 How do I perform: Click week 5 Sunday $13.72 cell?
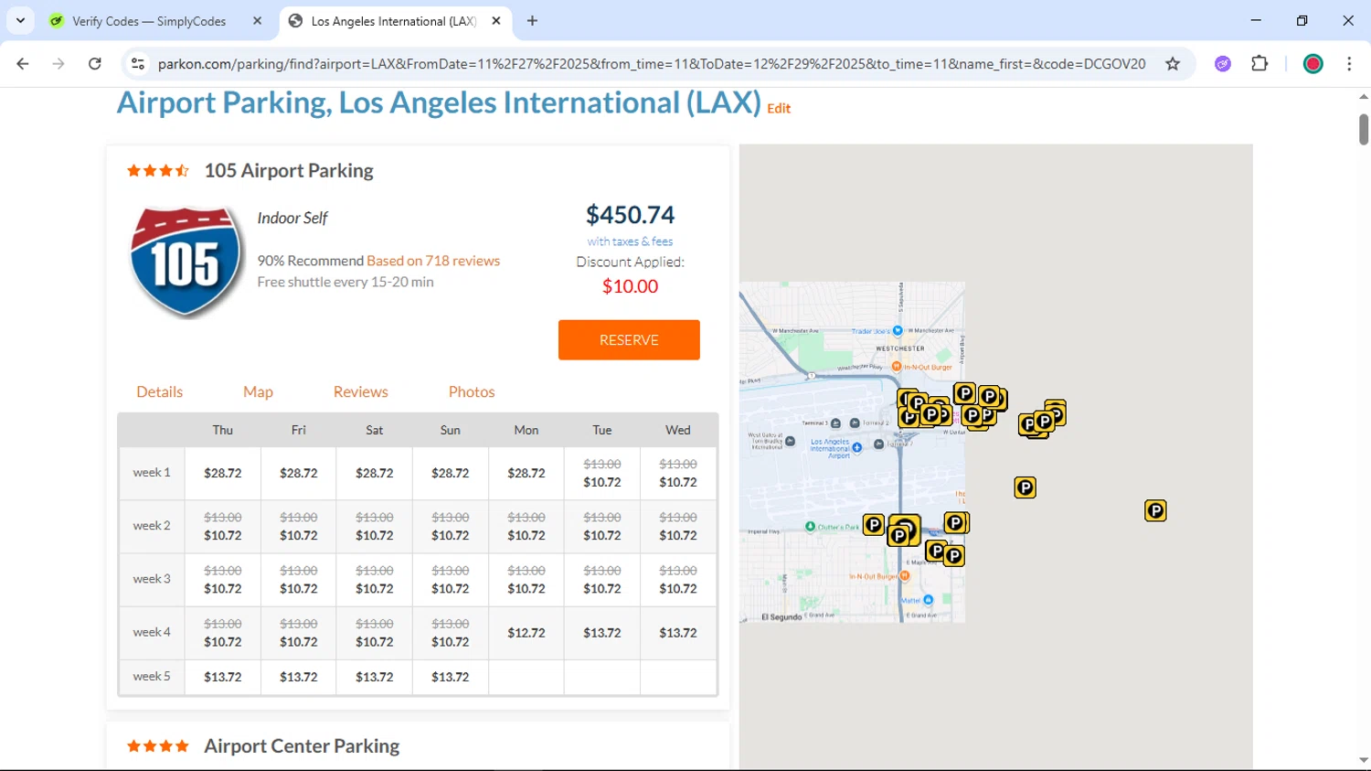pos(451,677)
